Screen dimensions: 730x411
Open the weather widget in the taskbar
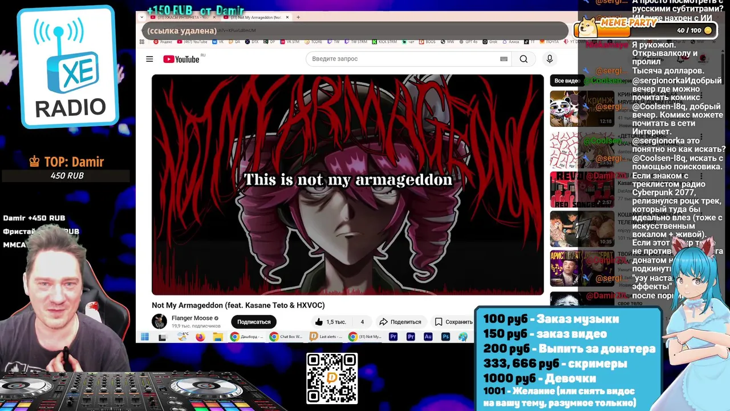[182, 337]
